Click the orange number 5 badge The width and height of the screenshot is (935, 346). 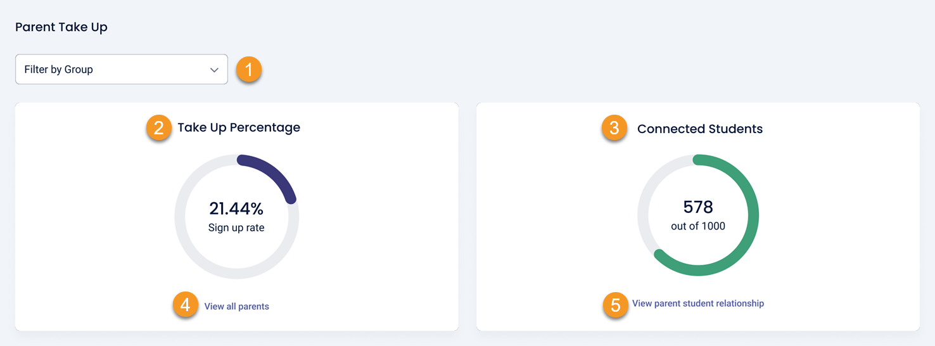[615, 305]
